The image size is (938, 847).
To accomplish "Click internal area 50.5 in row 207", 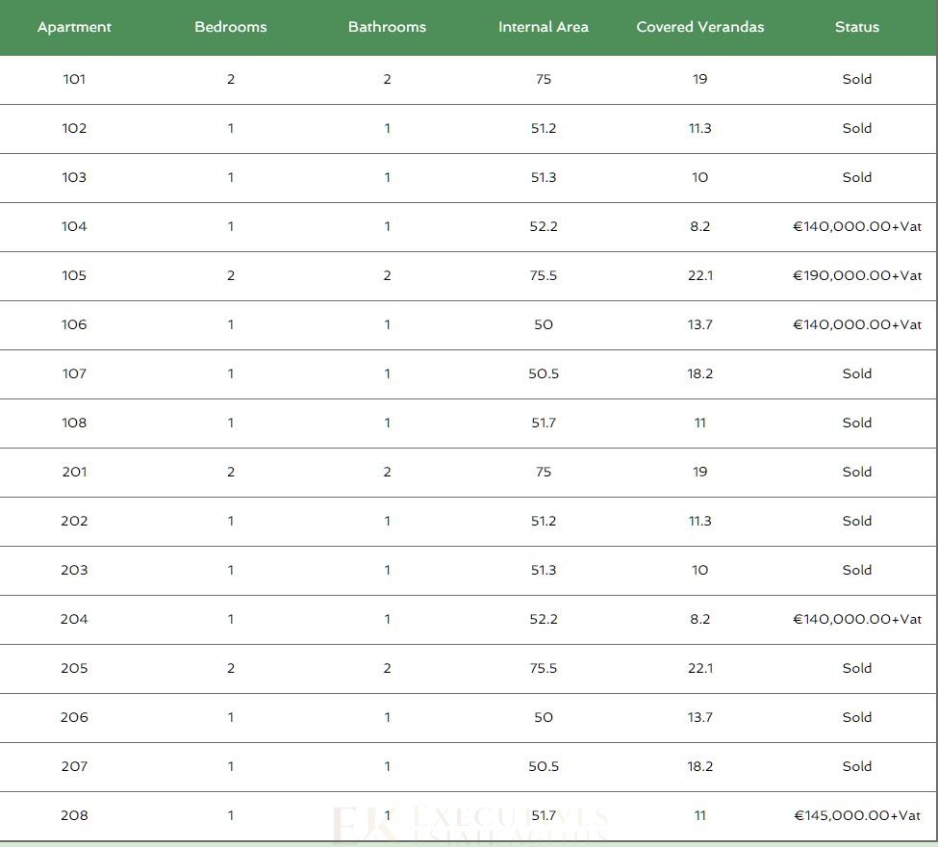I will (544, 766).
